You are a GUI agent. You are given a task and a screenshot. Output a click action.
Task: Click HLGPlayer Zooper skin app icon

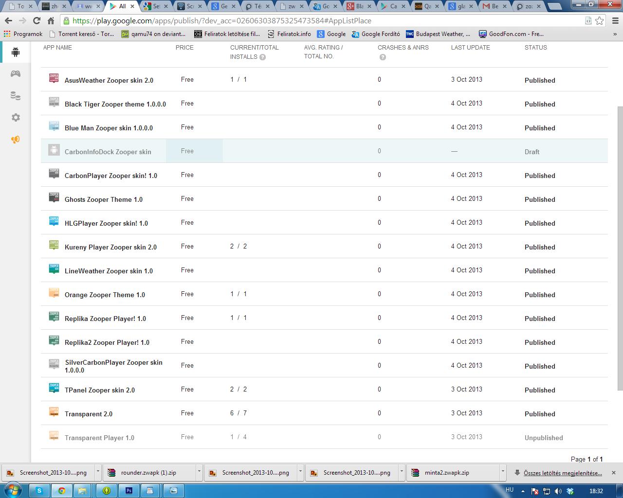point(54,222)
